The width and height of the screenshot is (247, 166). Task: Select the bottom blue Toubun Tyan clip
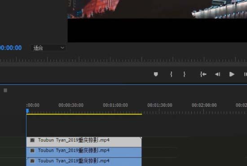tap(84, 162)
